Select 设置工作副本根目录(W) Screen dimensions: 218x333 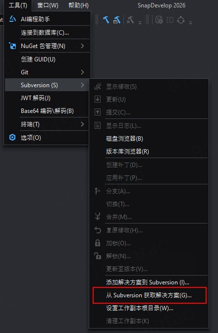point(149,308)
